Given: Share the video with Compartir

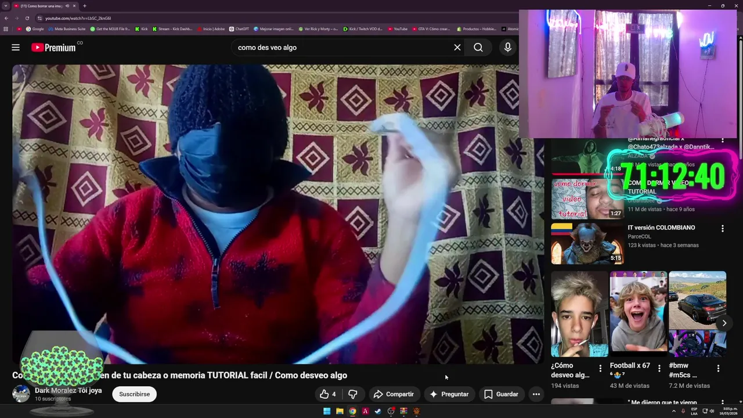Looking at the screenshot, I should [x=394, y=394].
